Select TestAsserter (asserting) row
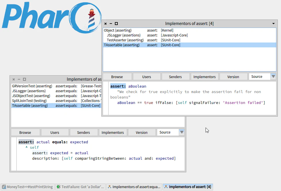Viewport: 281px width, 191px height. pyautogui.click(x=189, y=40)
